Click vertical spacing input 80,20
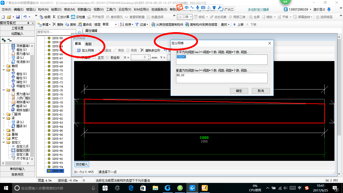 click(x=222, y=78)
